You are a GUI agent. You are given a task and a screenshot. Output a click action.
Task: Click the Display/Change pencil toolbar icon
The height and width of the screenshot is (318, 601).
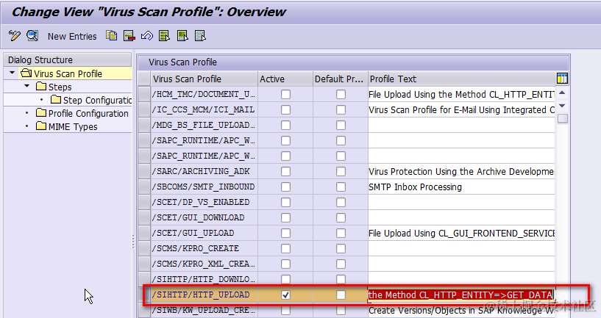point(15,36)
